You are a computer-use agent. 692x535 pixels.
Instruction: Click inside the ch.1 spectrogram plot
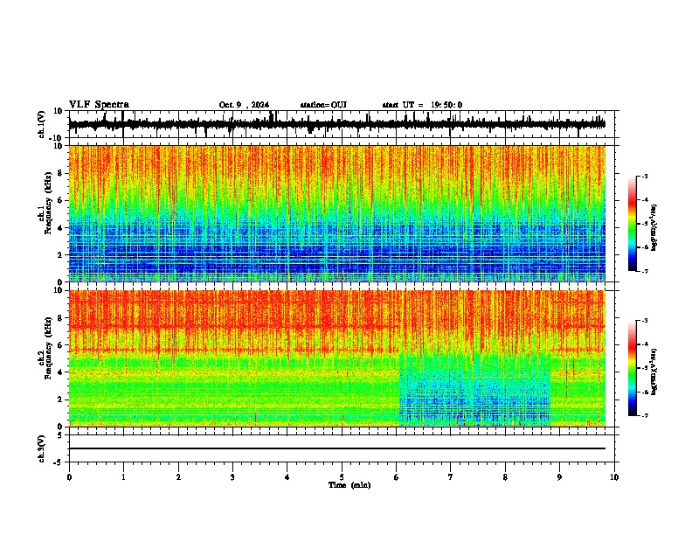[337, 213]
